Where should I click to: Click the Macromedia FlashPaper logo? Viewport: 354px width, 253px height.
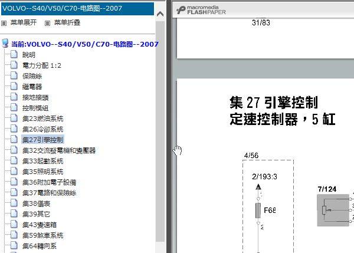pos(201,10)
